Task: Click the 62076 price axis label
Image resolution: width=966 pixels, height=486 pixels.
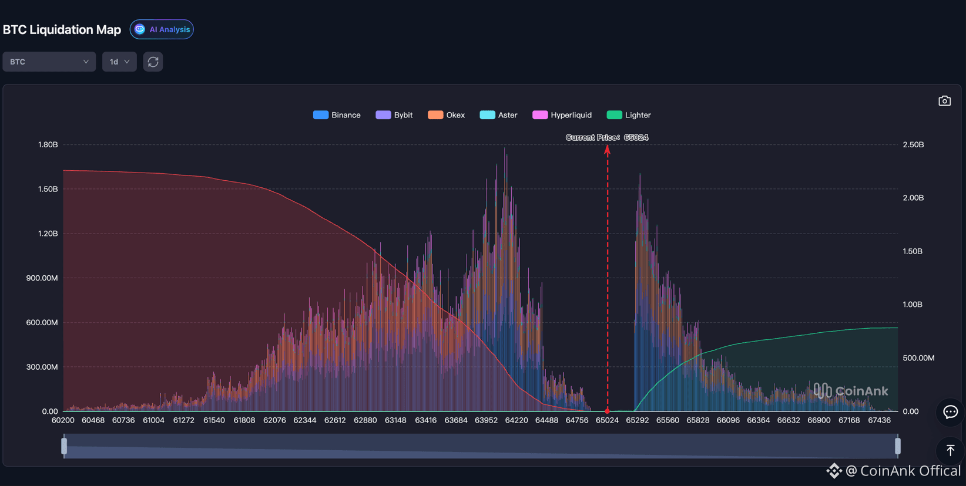Action: tap(274, 420)
